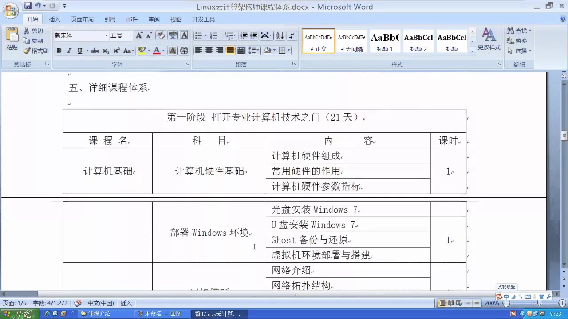Cut selection with 剪切
The height and width of the screenshot is (319, 568).
pos(33,31)
